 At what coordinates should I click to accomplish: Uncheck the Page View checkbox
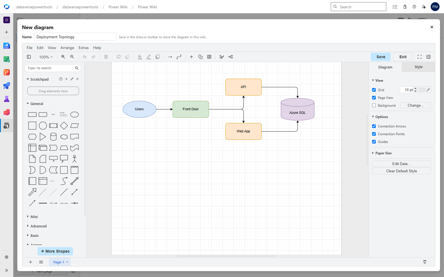[x=374, y=98]
